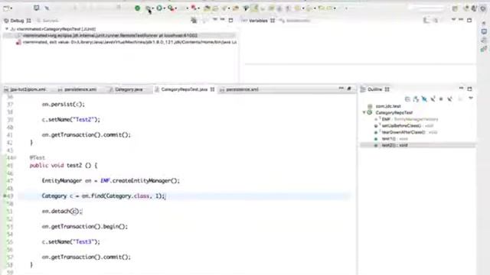Maximize the Debug view panel

(230, 21)
